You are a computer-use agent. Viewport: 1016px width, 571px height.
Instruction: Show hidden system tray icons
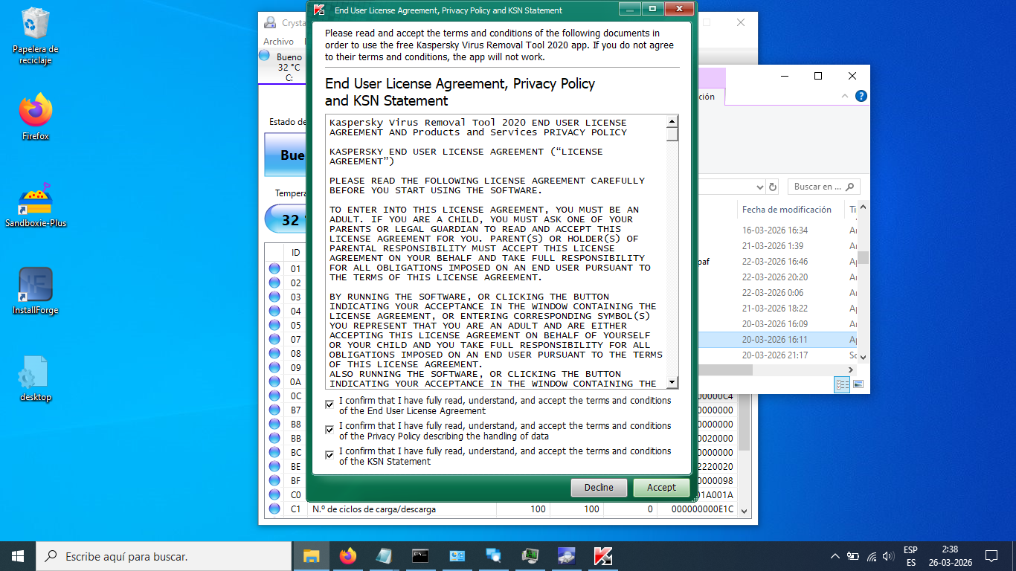[835, 556]
